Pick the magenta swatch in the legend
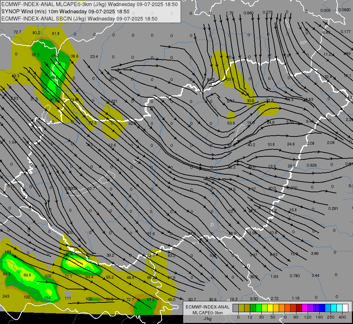 tap(305, 308)
